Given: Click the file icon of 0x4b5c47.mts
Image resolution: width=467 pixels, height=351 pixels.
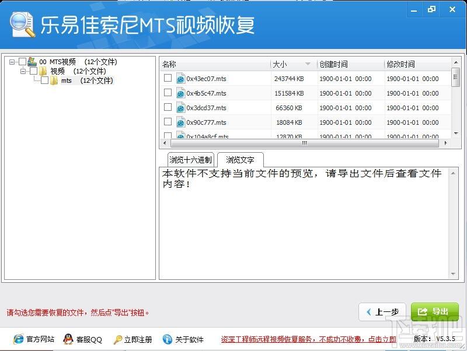Looking at the screenshot, I should pyautogui.click(x=180, y=93).
